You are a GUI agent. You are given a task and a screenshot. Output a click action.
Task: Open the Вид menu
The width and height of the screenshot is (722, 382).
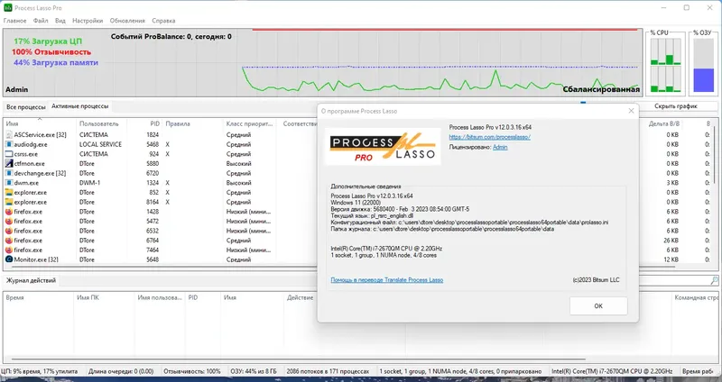tap(60, 21)
